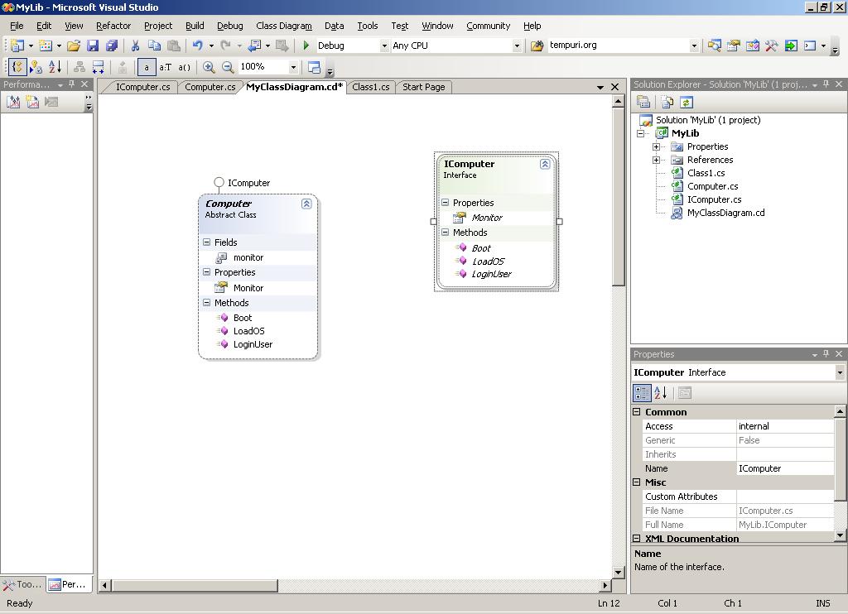Select the monitor field in Computer class
Screen dimensions: 848x614
(x=248, y=258)
